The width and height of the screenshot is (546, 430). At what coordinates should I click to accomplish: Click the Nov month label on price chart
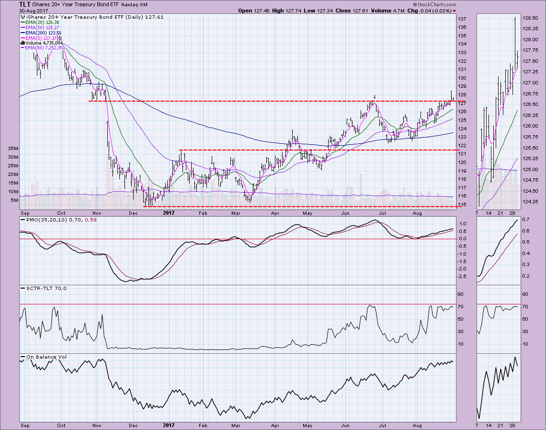pyautogui.click(x=97, y=211)
